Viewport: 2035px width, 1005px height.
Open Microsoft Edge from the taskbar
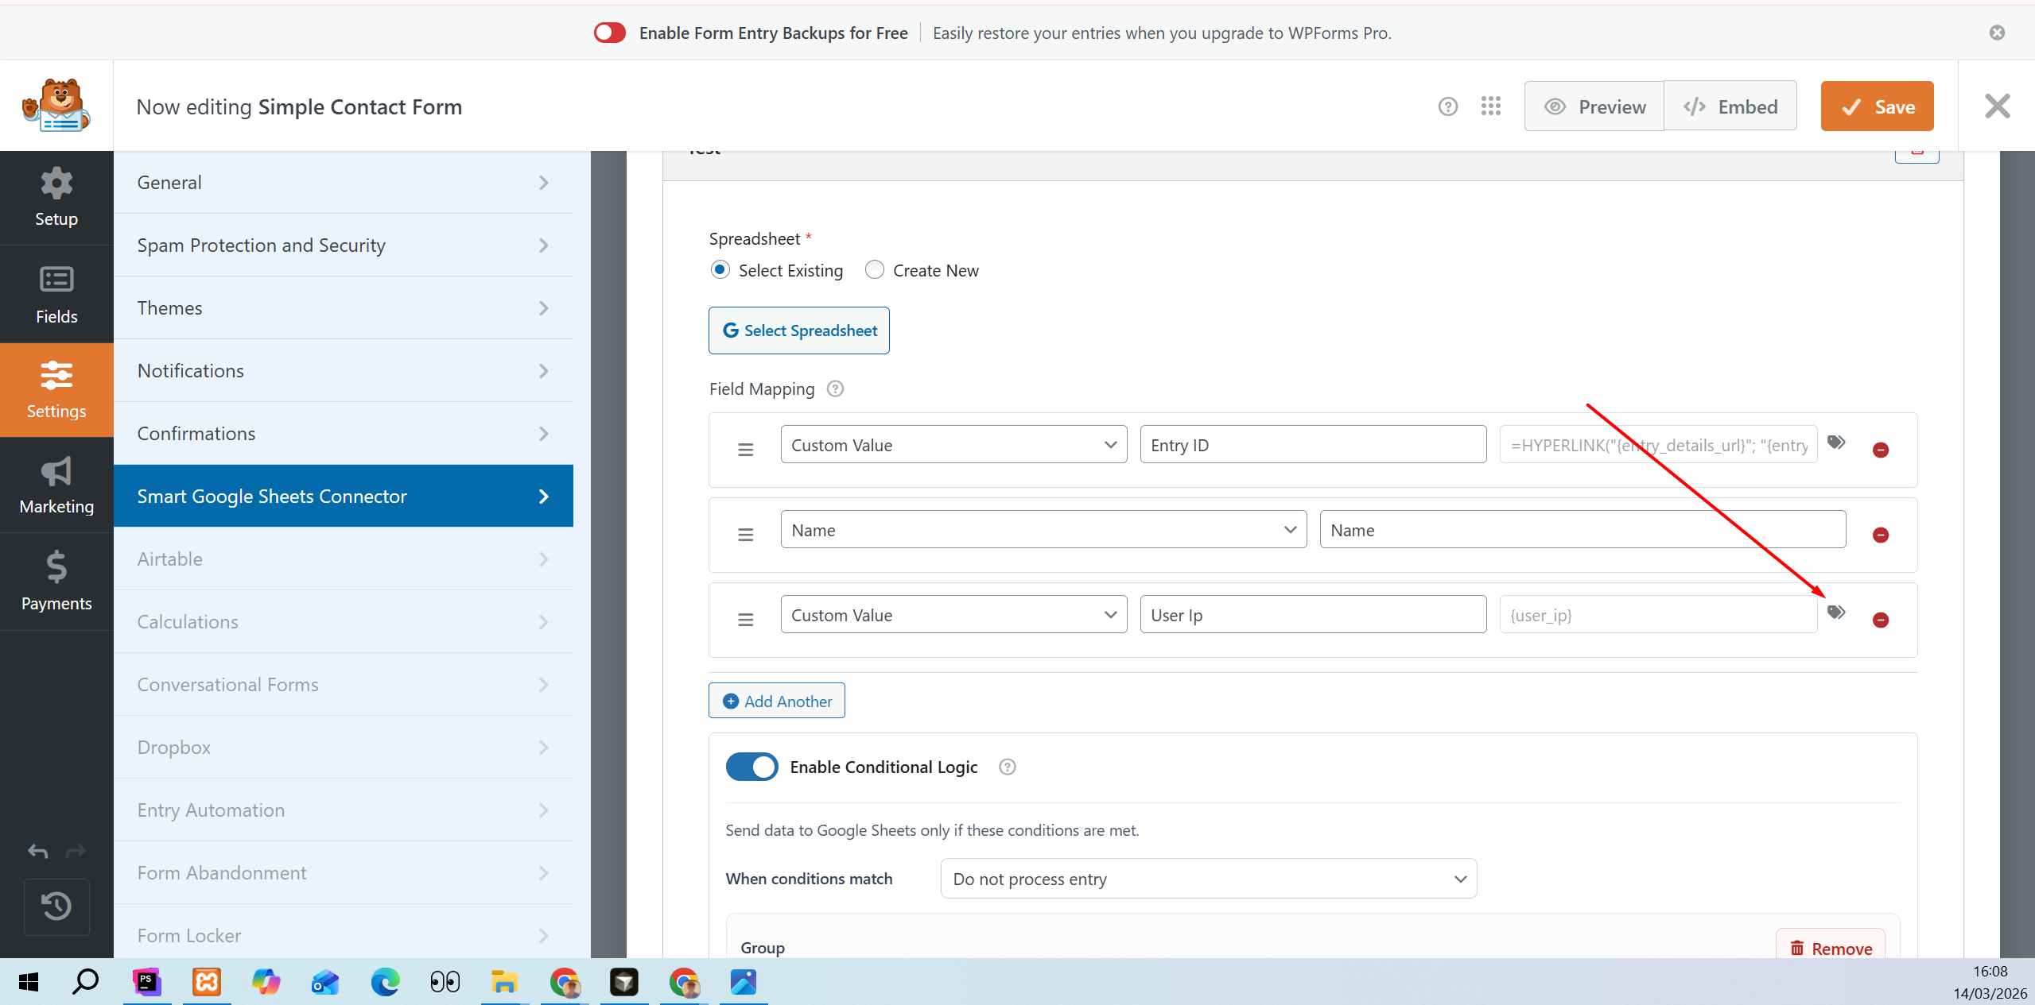(386, 983)
